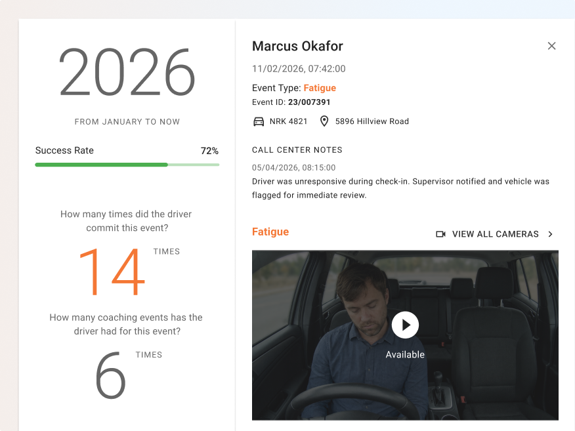Select vehicle plate NRK 4821
575x431 pixels.
pyautogui.click(x=288, y=121)
